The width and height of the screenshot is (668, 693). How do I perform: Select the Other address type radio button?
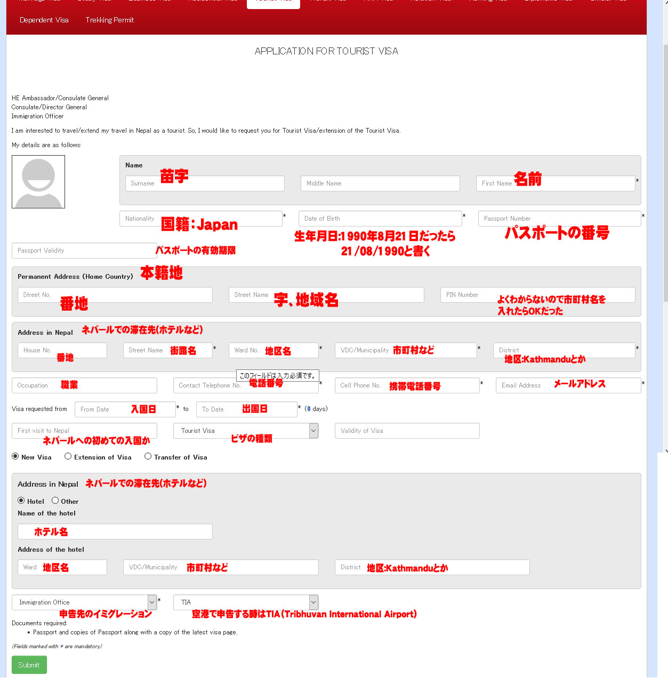[x=55, y=501]
